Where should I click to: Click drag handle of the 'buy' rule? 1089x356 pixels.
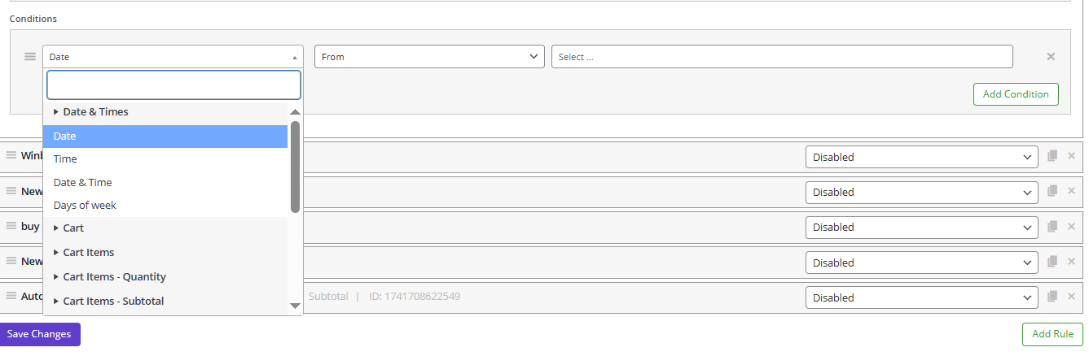[11, 226]
